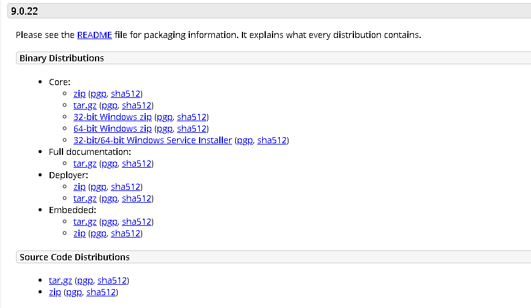Download the Core zip distribution

click(x=80, y=94)
